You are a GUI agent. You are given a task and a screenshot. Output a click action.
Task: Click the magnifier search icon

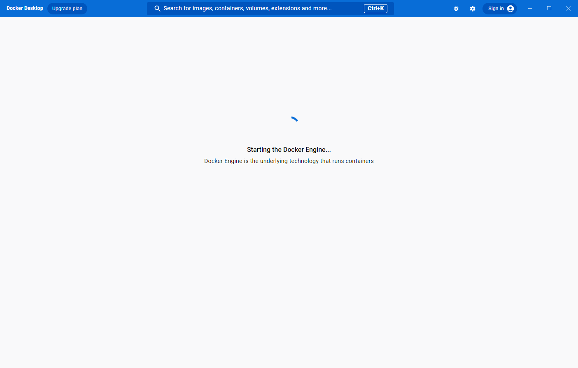click(x=157, y=9)
